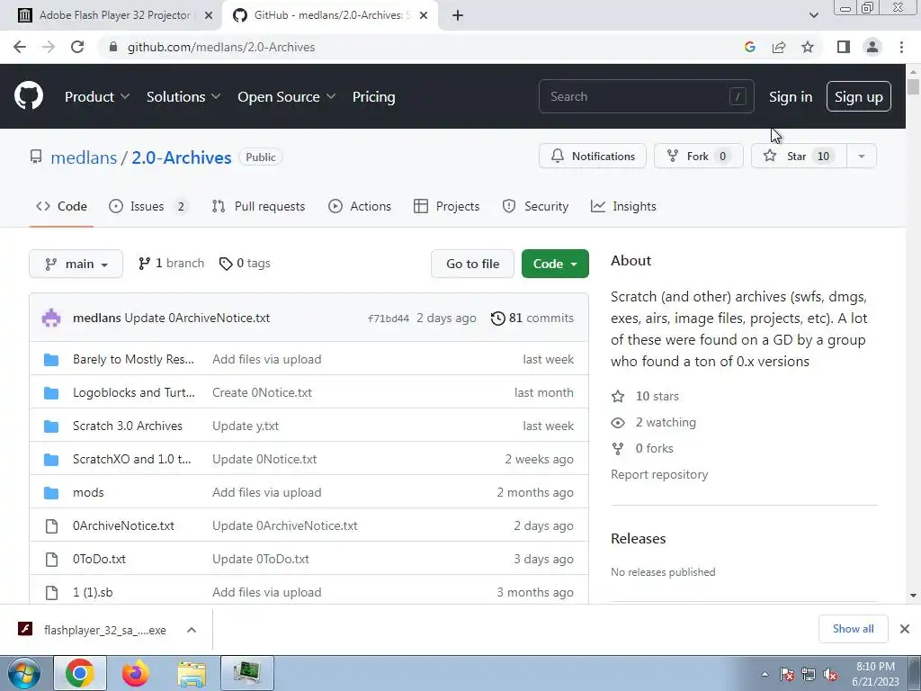Open Chrome from the taskbar
The image size is (921, 691).
(80, 673)
